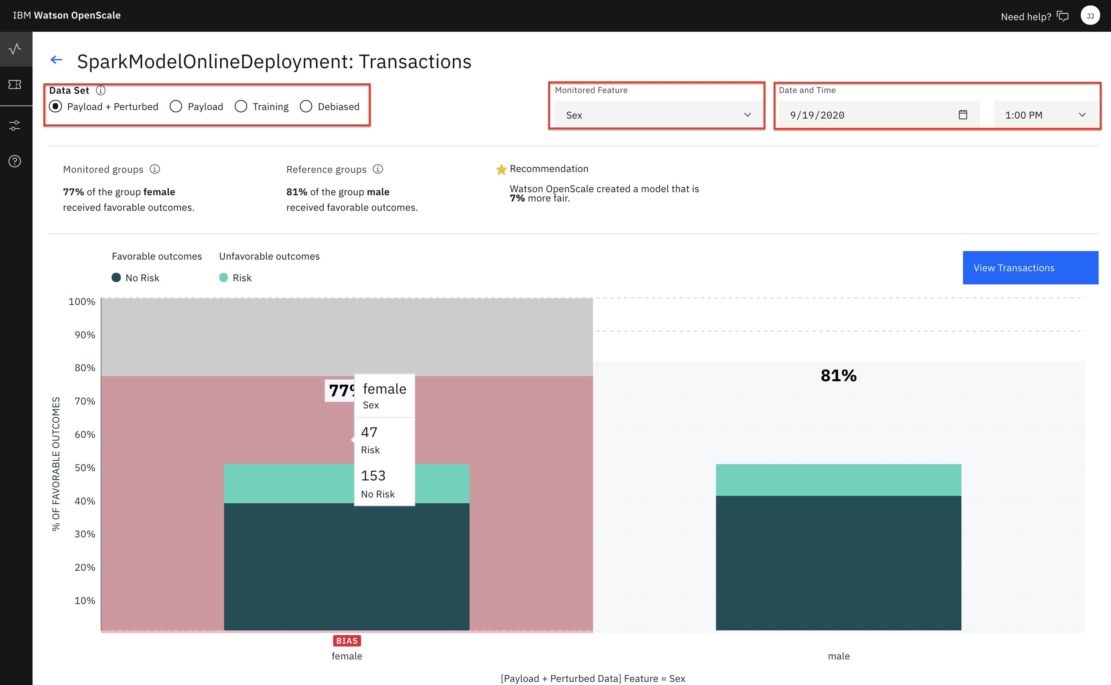
Task: Switch Data Set to Debiased
Action: 306,106
